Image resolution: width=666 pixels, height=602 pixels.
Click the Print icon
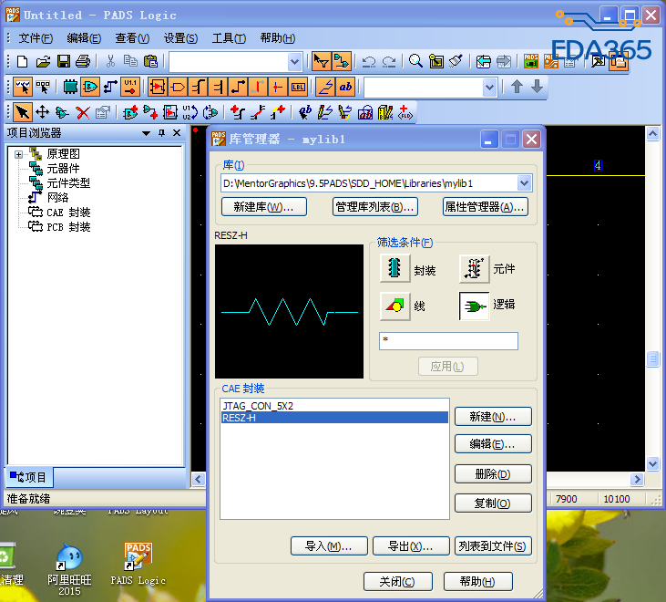click(x=83, y=62)
